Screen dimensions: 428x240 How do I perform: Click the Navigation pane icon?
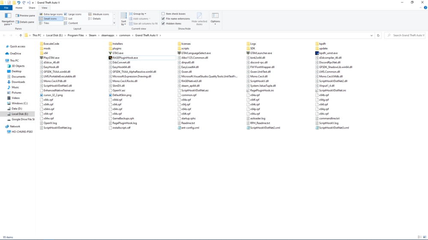click(8, 16)
